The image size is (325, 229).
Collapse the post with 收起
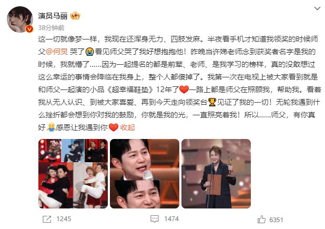point(127,127)
